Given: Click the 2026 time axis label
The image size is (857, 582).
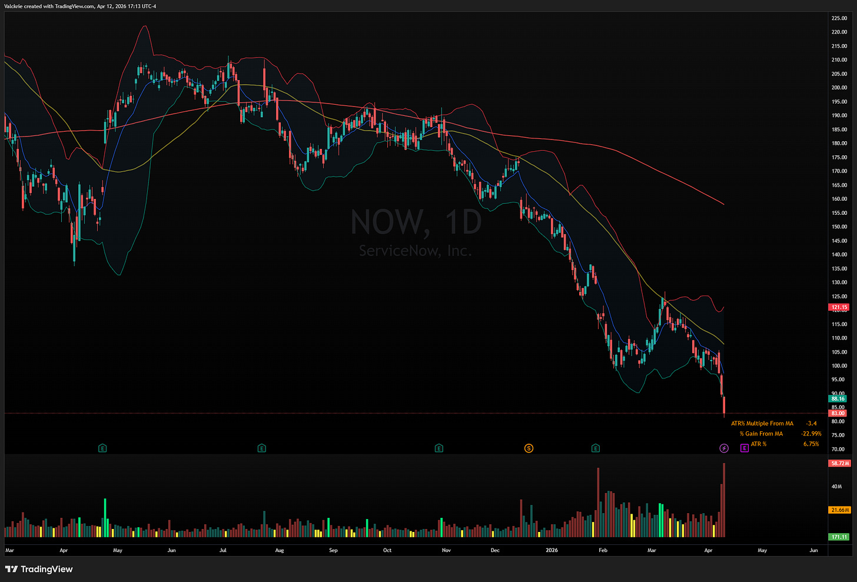Looking at the screenshot, I should (552, 551).
